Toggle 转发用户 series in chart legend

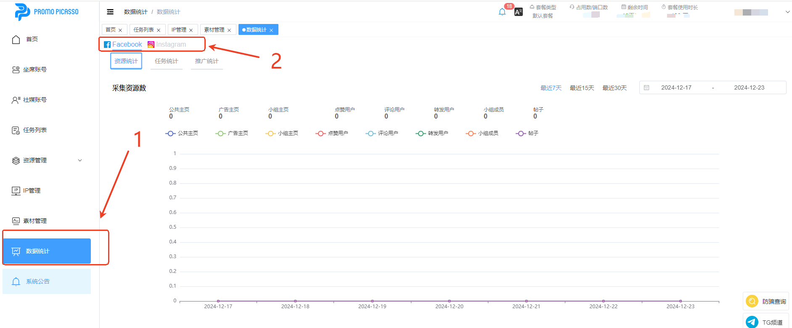[x=432, y=133]
